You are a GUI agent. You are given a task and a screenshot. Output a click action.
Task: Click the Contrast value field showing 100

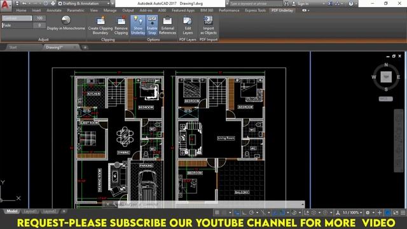39,18
